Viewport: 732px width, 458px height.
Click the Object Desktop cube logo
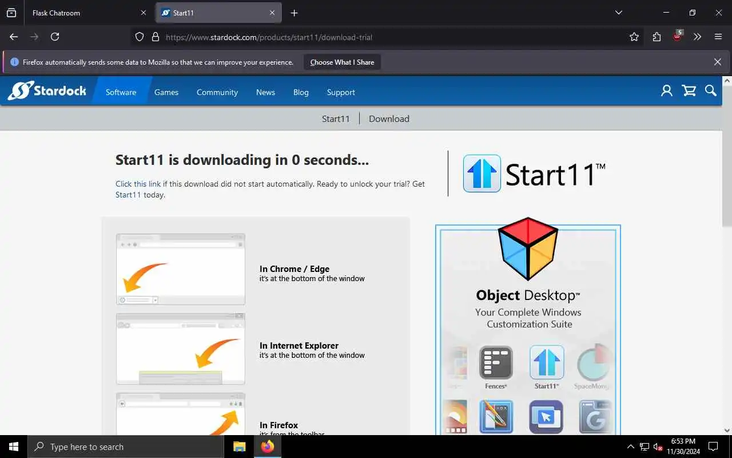[528, 248]
